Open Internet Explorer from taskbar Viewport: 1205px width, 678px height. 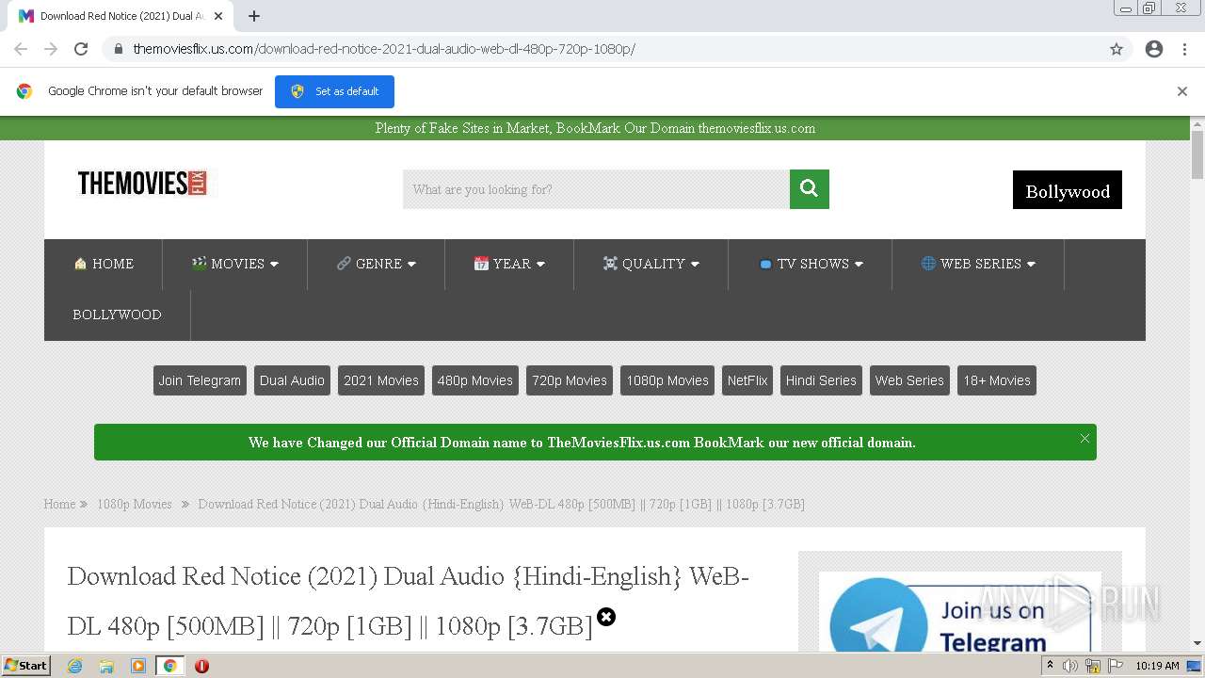pos(74,666)
